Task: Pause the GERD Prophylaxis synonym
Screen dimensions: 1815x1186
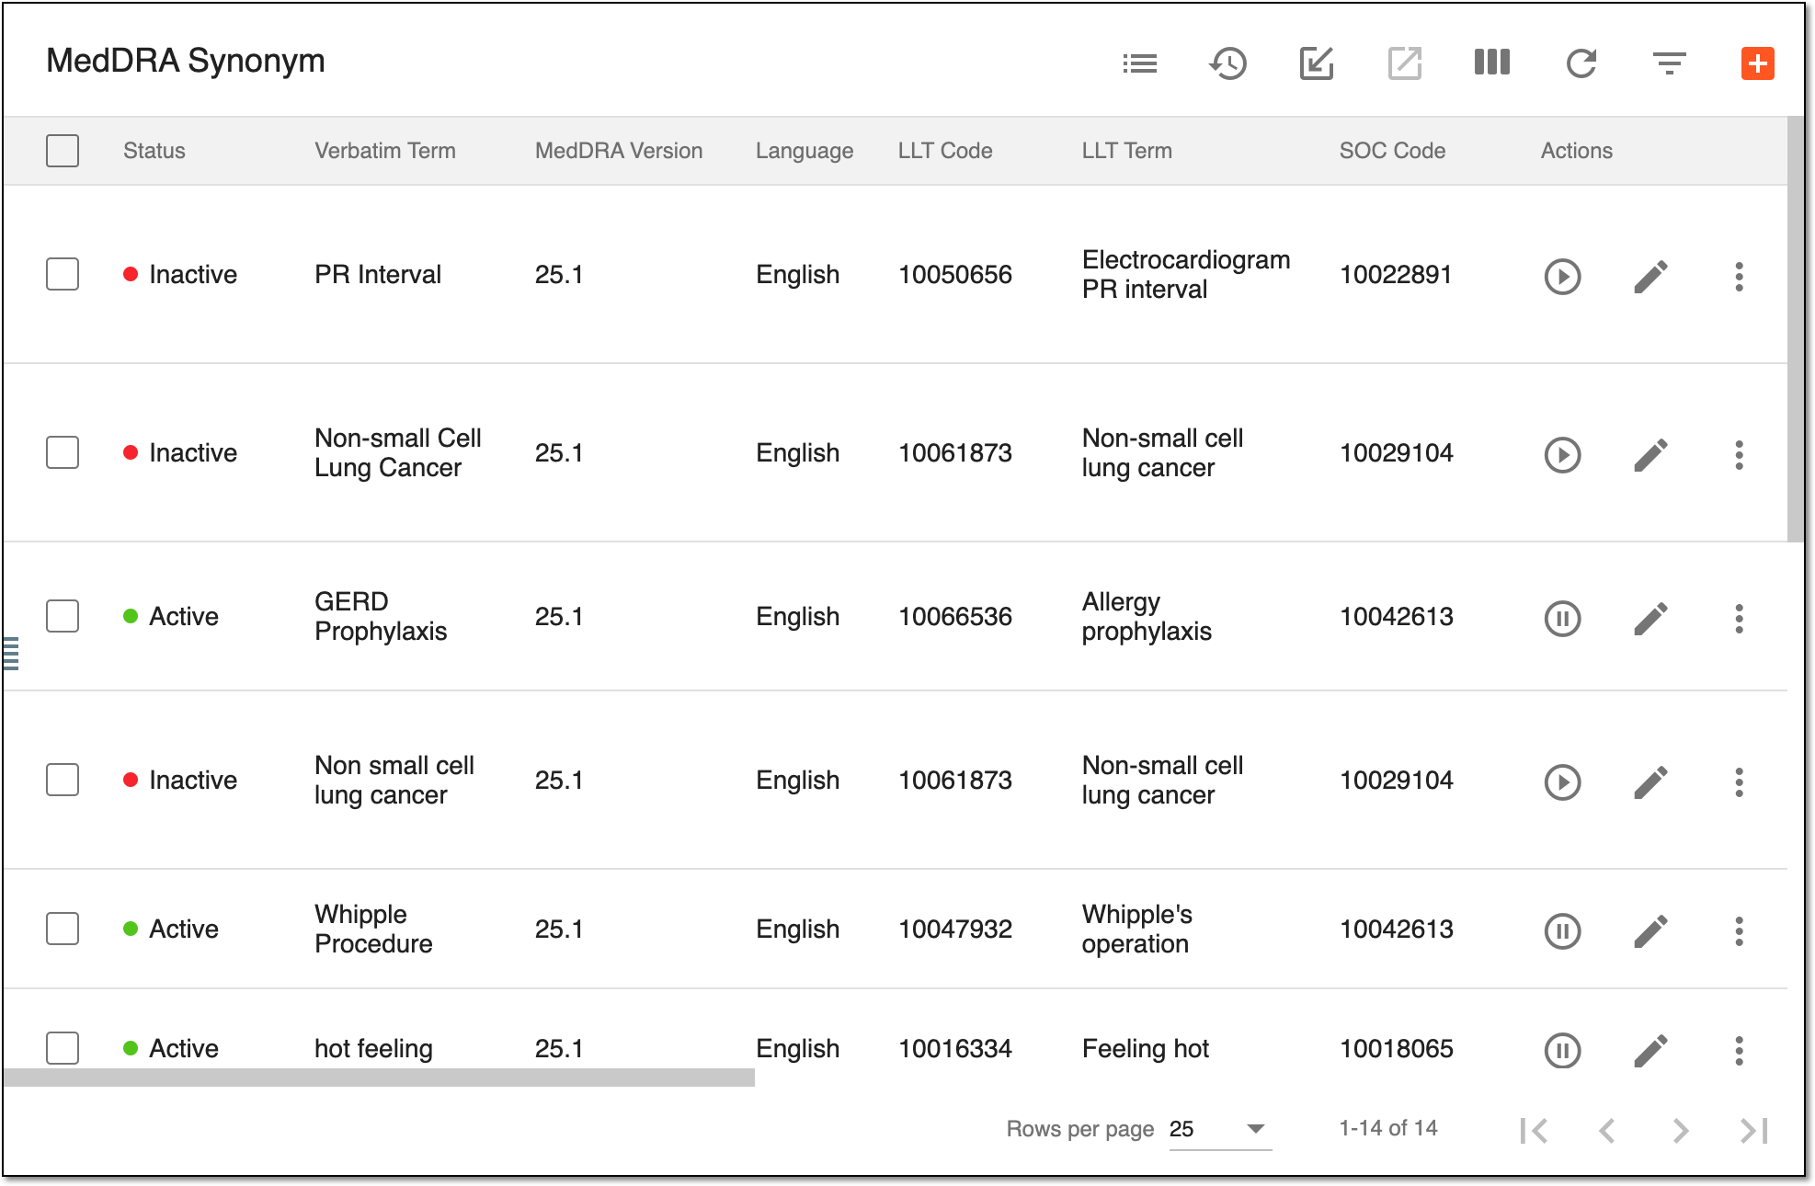Action: click(1562, 618)
